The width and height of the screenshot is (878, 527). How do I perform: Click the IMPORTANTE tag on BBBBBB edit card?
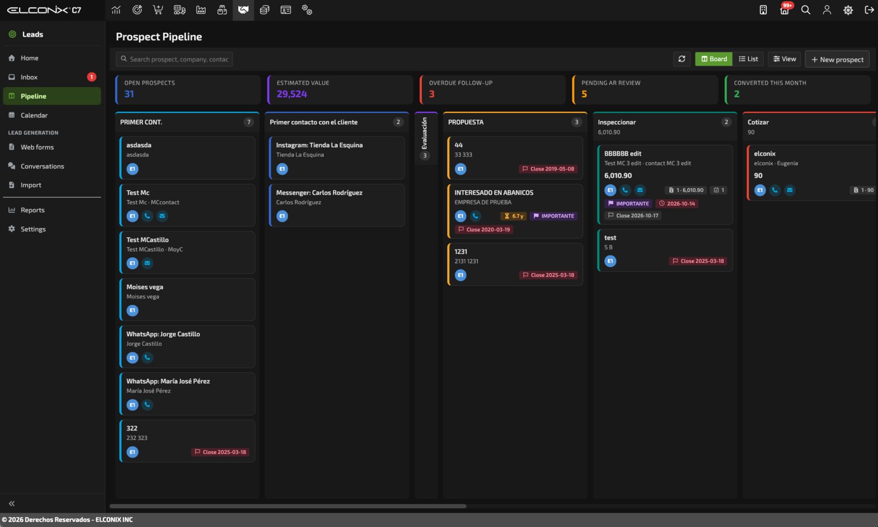point(628,203)
